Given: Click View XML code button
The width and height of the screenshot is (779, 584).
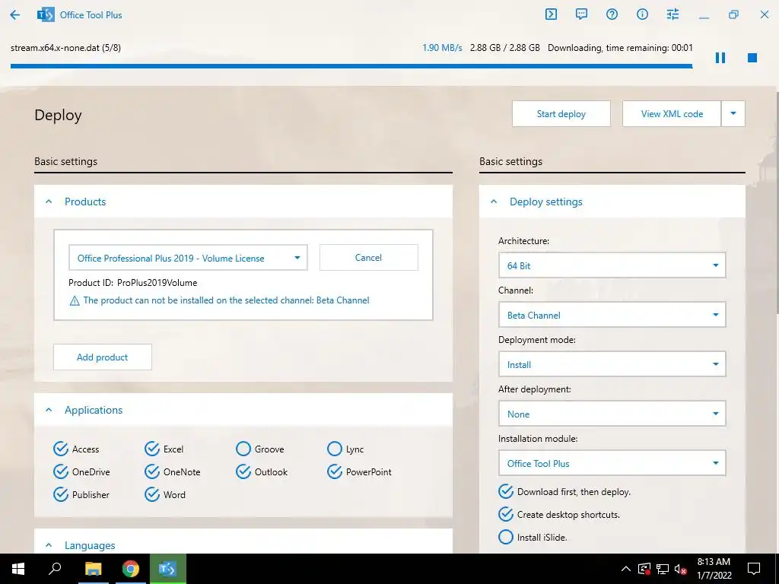Looking at the screenshot, I should 672,114.
